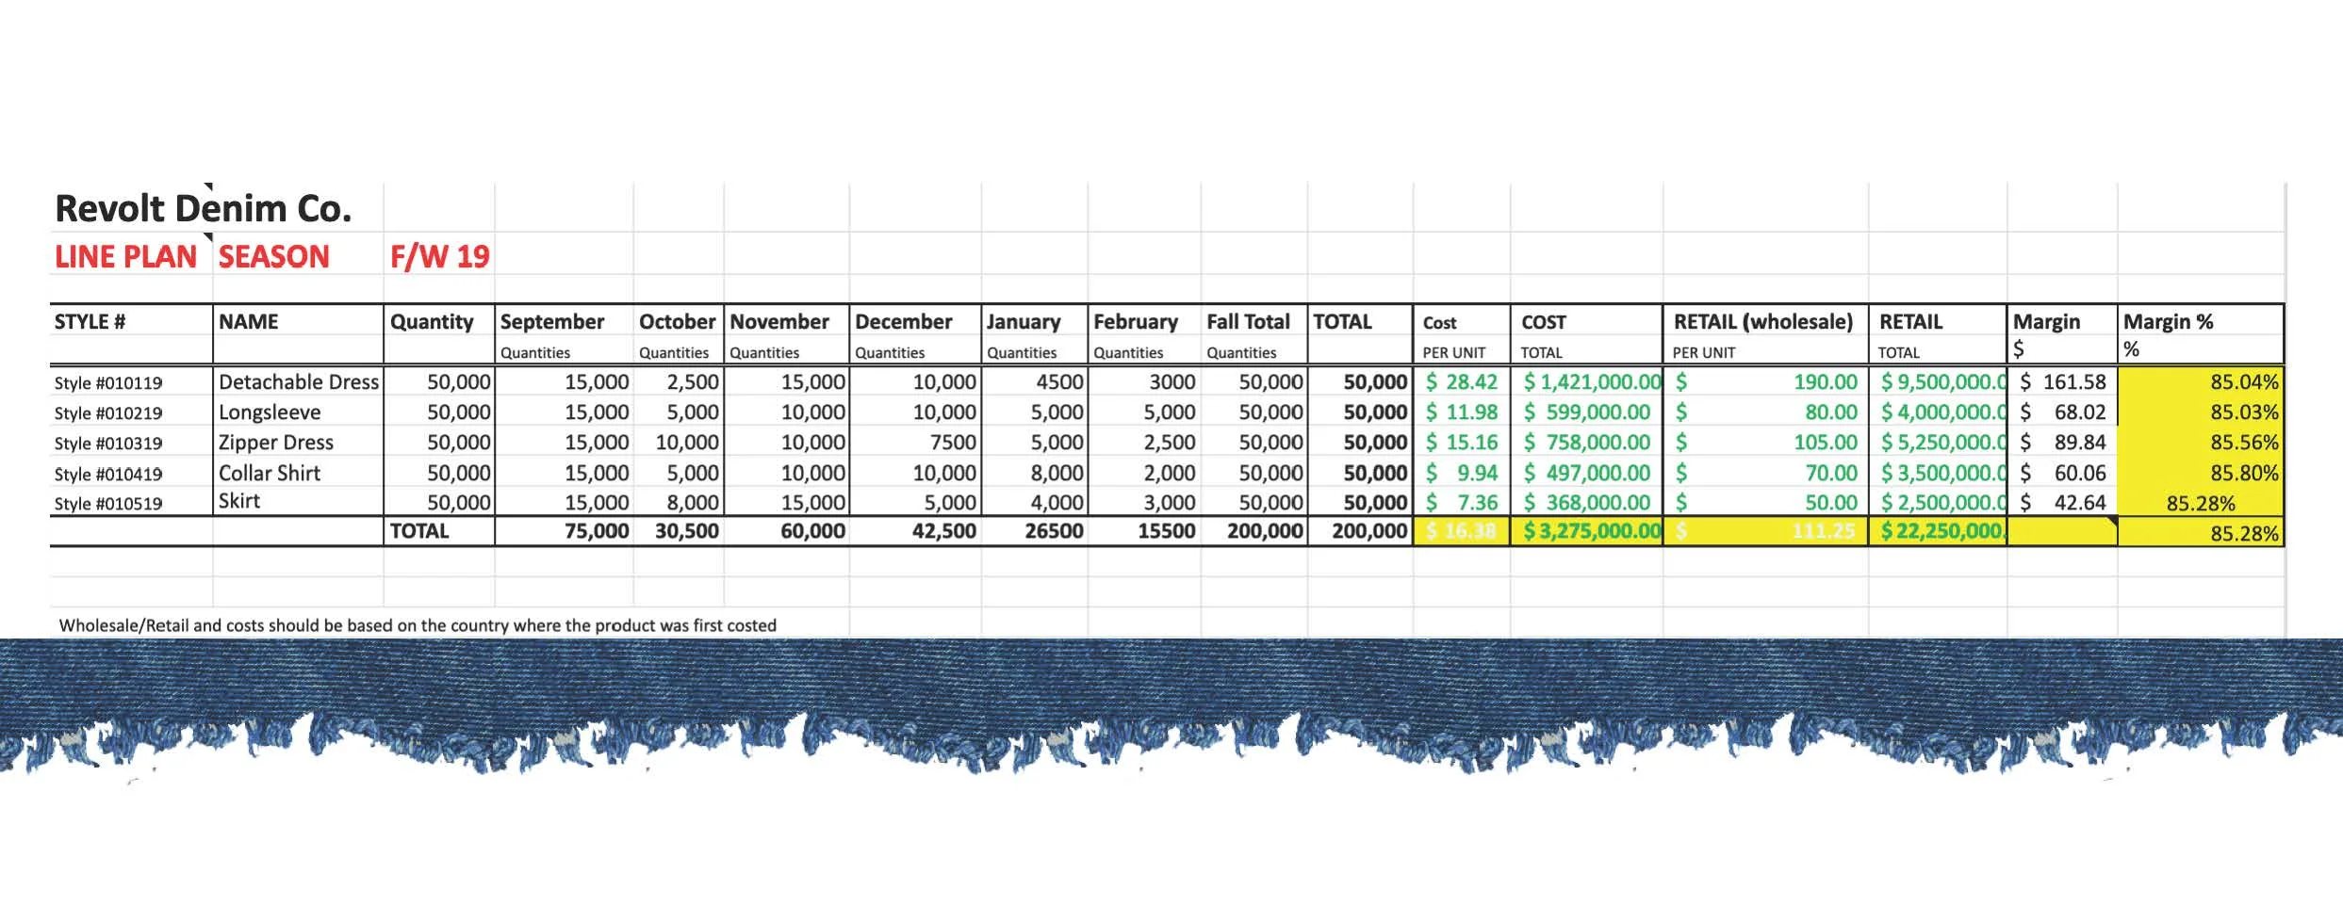Click the $599,000.00 cost total cell
2343x905 pixels.
click(1587, 412)
